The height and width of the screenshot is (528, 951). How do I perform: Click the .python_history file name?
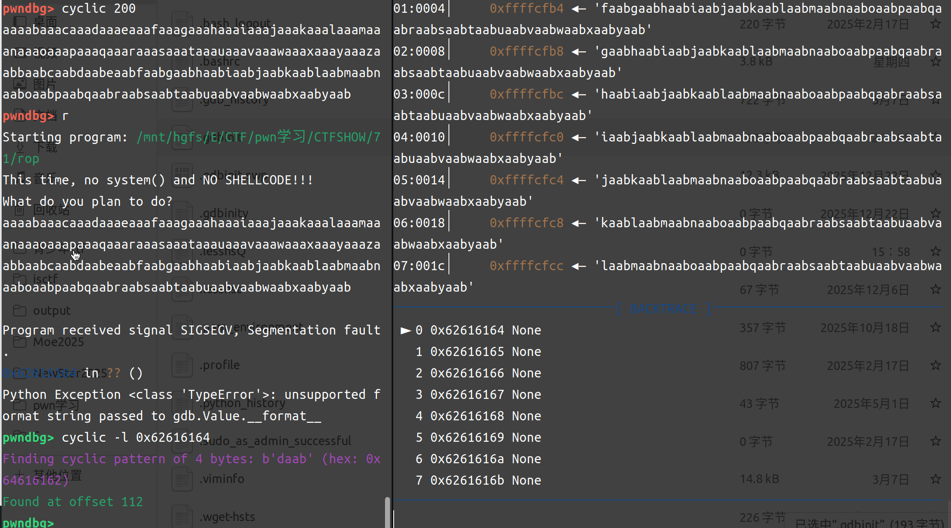click(x=243, y=403)
